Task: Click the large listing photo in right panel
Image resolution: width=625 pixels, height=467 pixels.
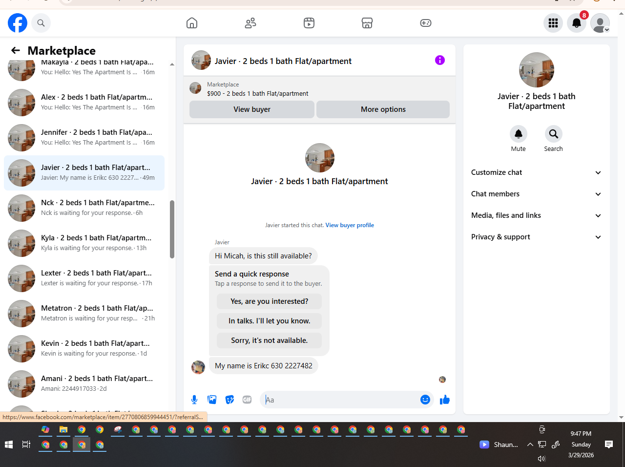Action: click(537, 70)
